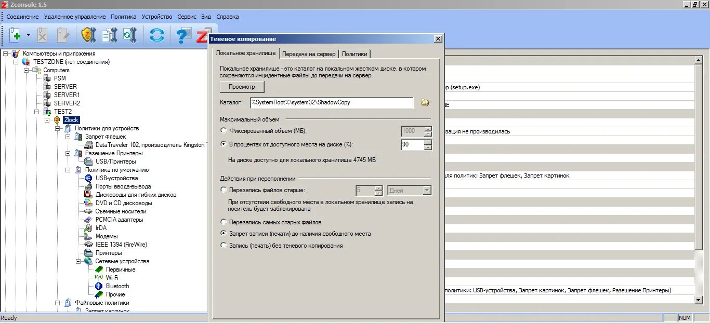Open the Сервис menu
The height and width of the screenshot is (324, 710).
click(187, 17)
